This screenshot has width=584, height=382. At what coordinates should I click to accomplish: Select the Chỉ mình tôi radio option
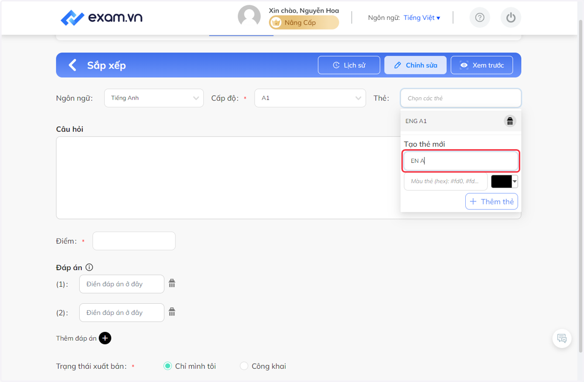point(167,366)
